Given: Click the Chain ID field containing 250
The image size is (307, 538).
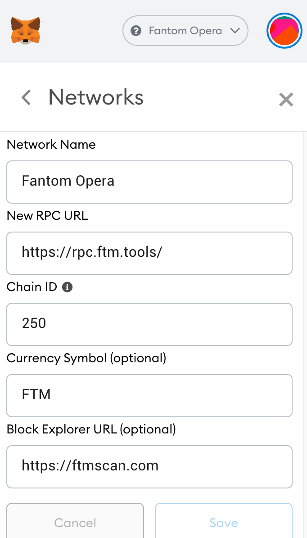Looking at the screenshot, I should coord(149,324).
